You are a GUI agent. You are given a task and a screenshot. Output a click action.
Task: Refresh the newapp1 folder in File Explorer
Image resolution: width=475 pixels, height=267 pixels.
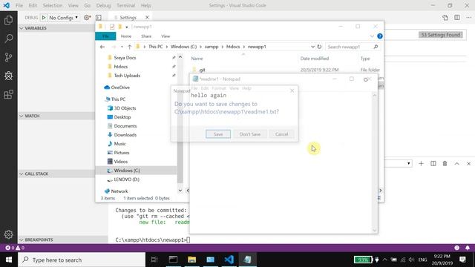(x=319, y=47)
